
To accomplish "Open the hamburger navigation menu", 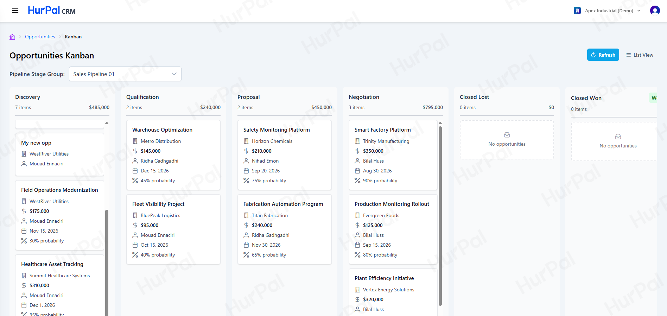I will [15, 11].
